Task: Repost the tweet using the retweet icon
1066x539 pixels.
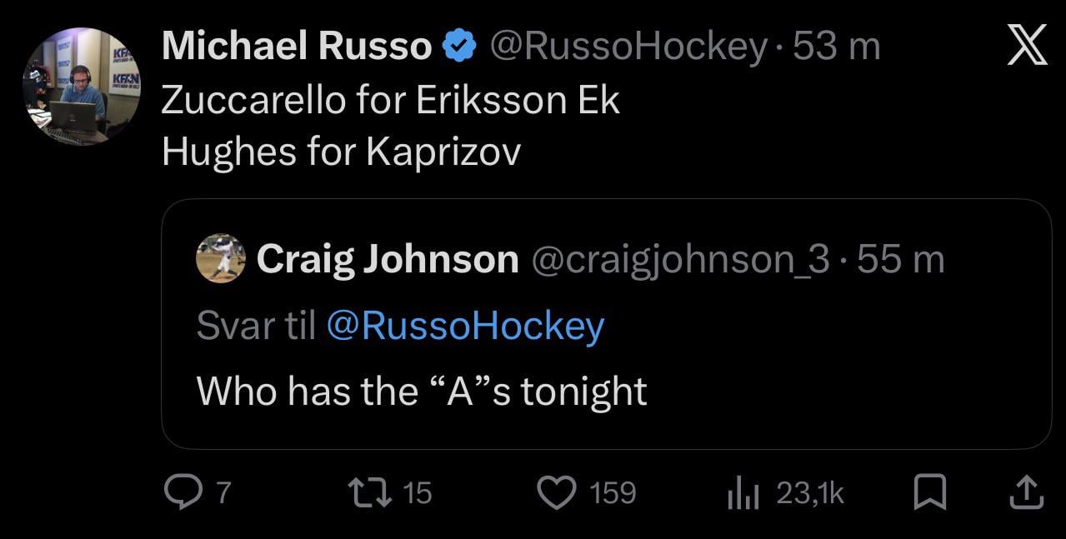Action: coord(374,493)
